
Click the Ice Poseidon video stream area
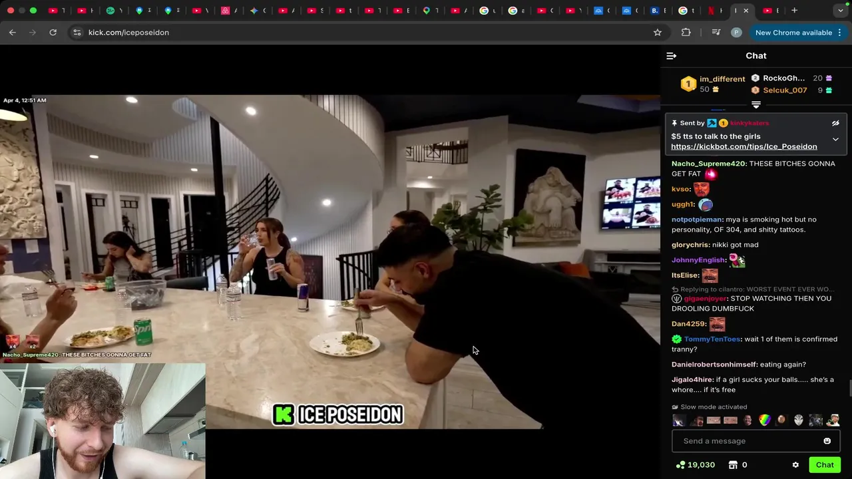(x=330, y=261)
